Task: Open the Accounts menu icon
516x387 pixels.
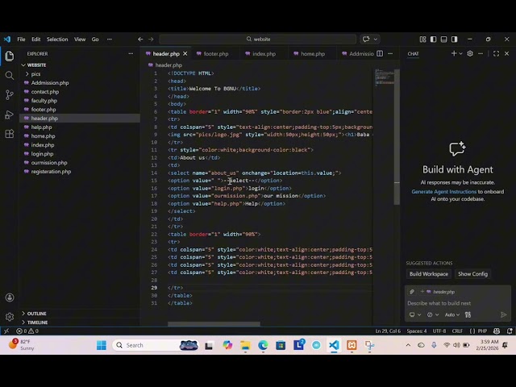Action: tap(10, 298)
